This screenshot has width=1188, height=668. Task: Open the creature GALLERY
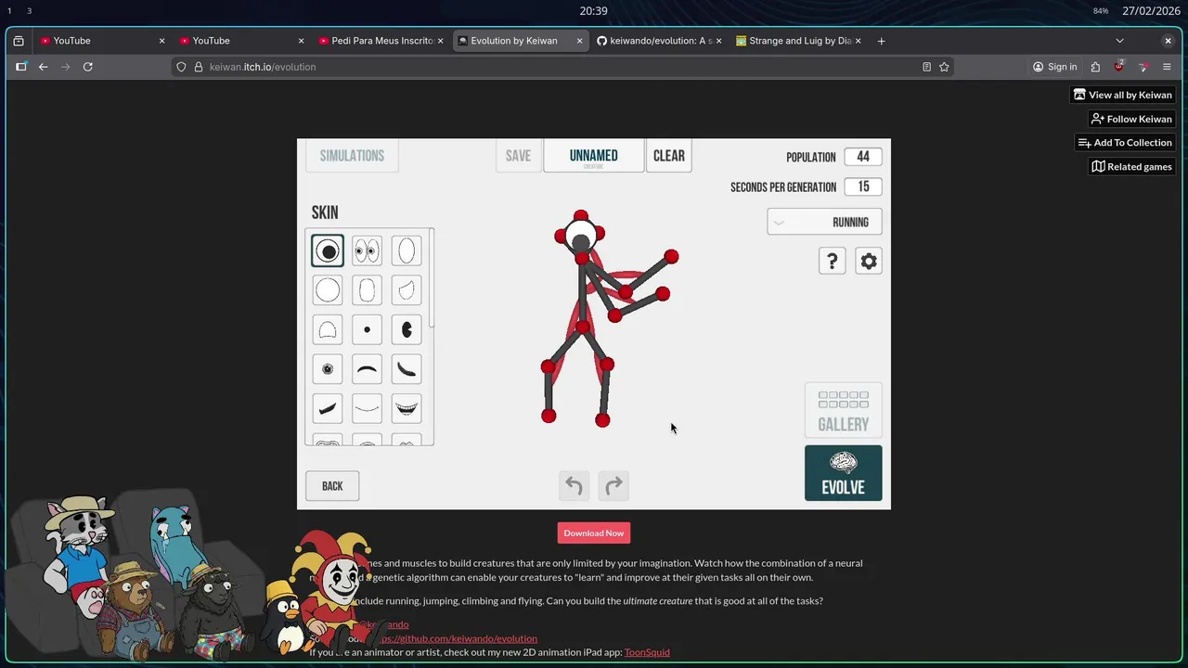[x=844, y=411]
